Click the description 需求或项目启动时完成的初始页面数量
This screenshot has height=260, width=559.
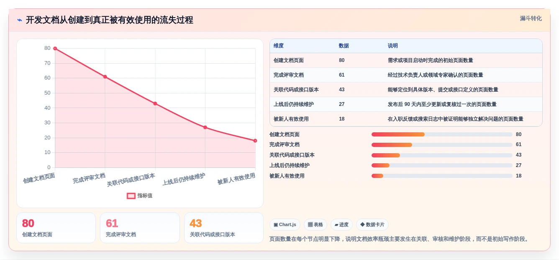pyautogui.click(x=431, y=60)
